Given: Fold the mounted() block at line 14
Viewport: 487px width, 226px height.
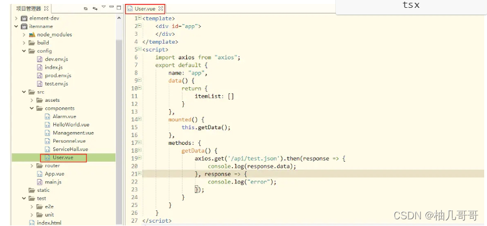Looking at the screenshot, I should 139,119.
